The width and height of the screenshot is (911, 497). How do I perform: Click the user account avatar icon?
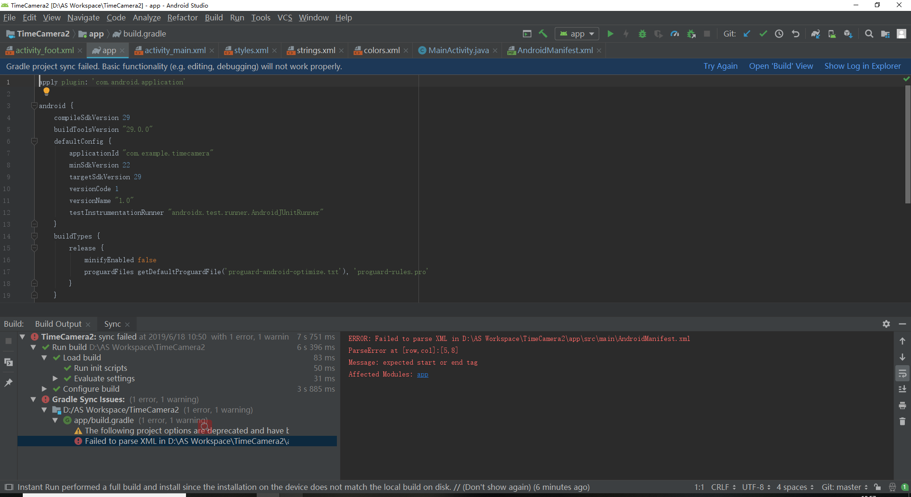(x=902, y=34)
